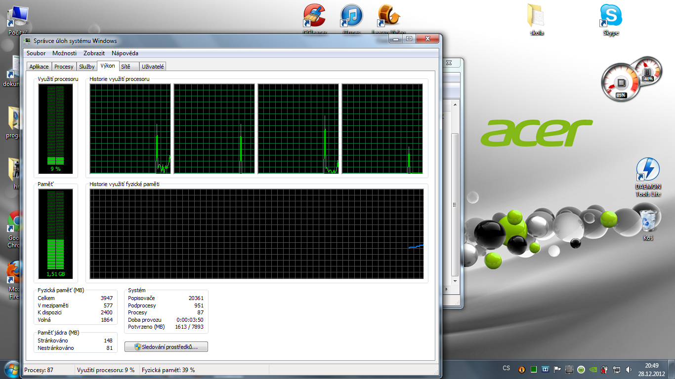
Task: Click the Task Manager title bar icon
Action: 27,41
